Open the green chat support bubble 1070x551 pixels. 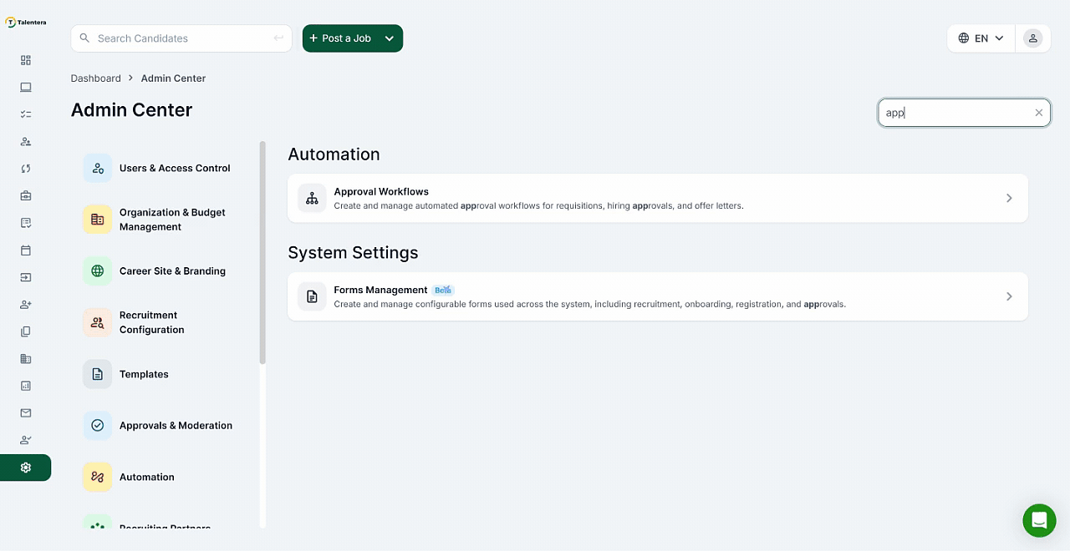pyautogui.click(x=1039, y=520)
